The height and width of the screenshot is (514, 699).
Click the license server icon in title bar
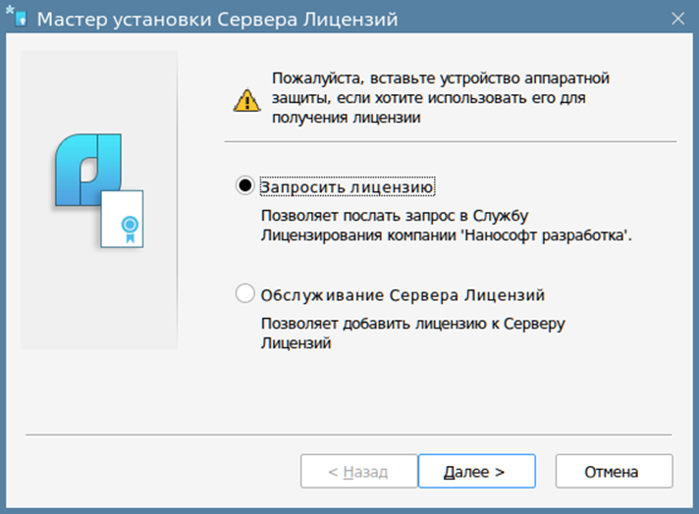coord(21,20)
